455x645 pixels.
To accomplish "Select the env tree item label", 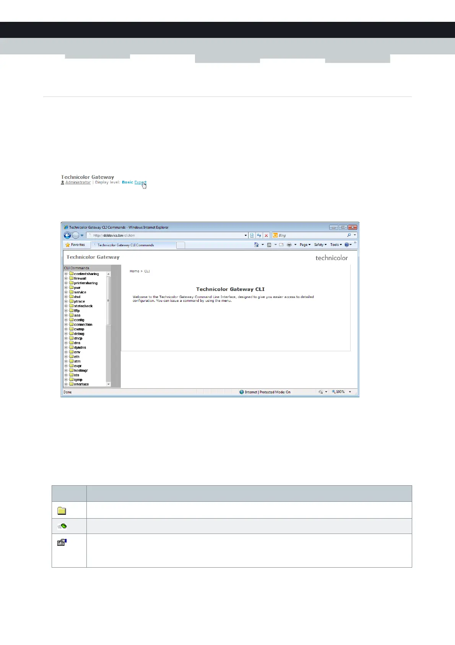I will [77, 352].
